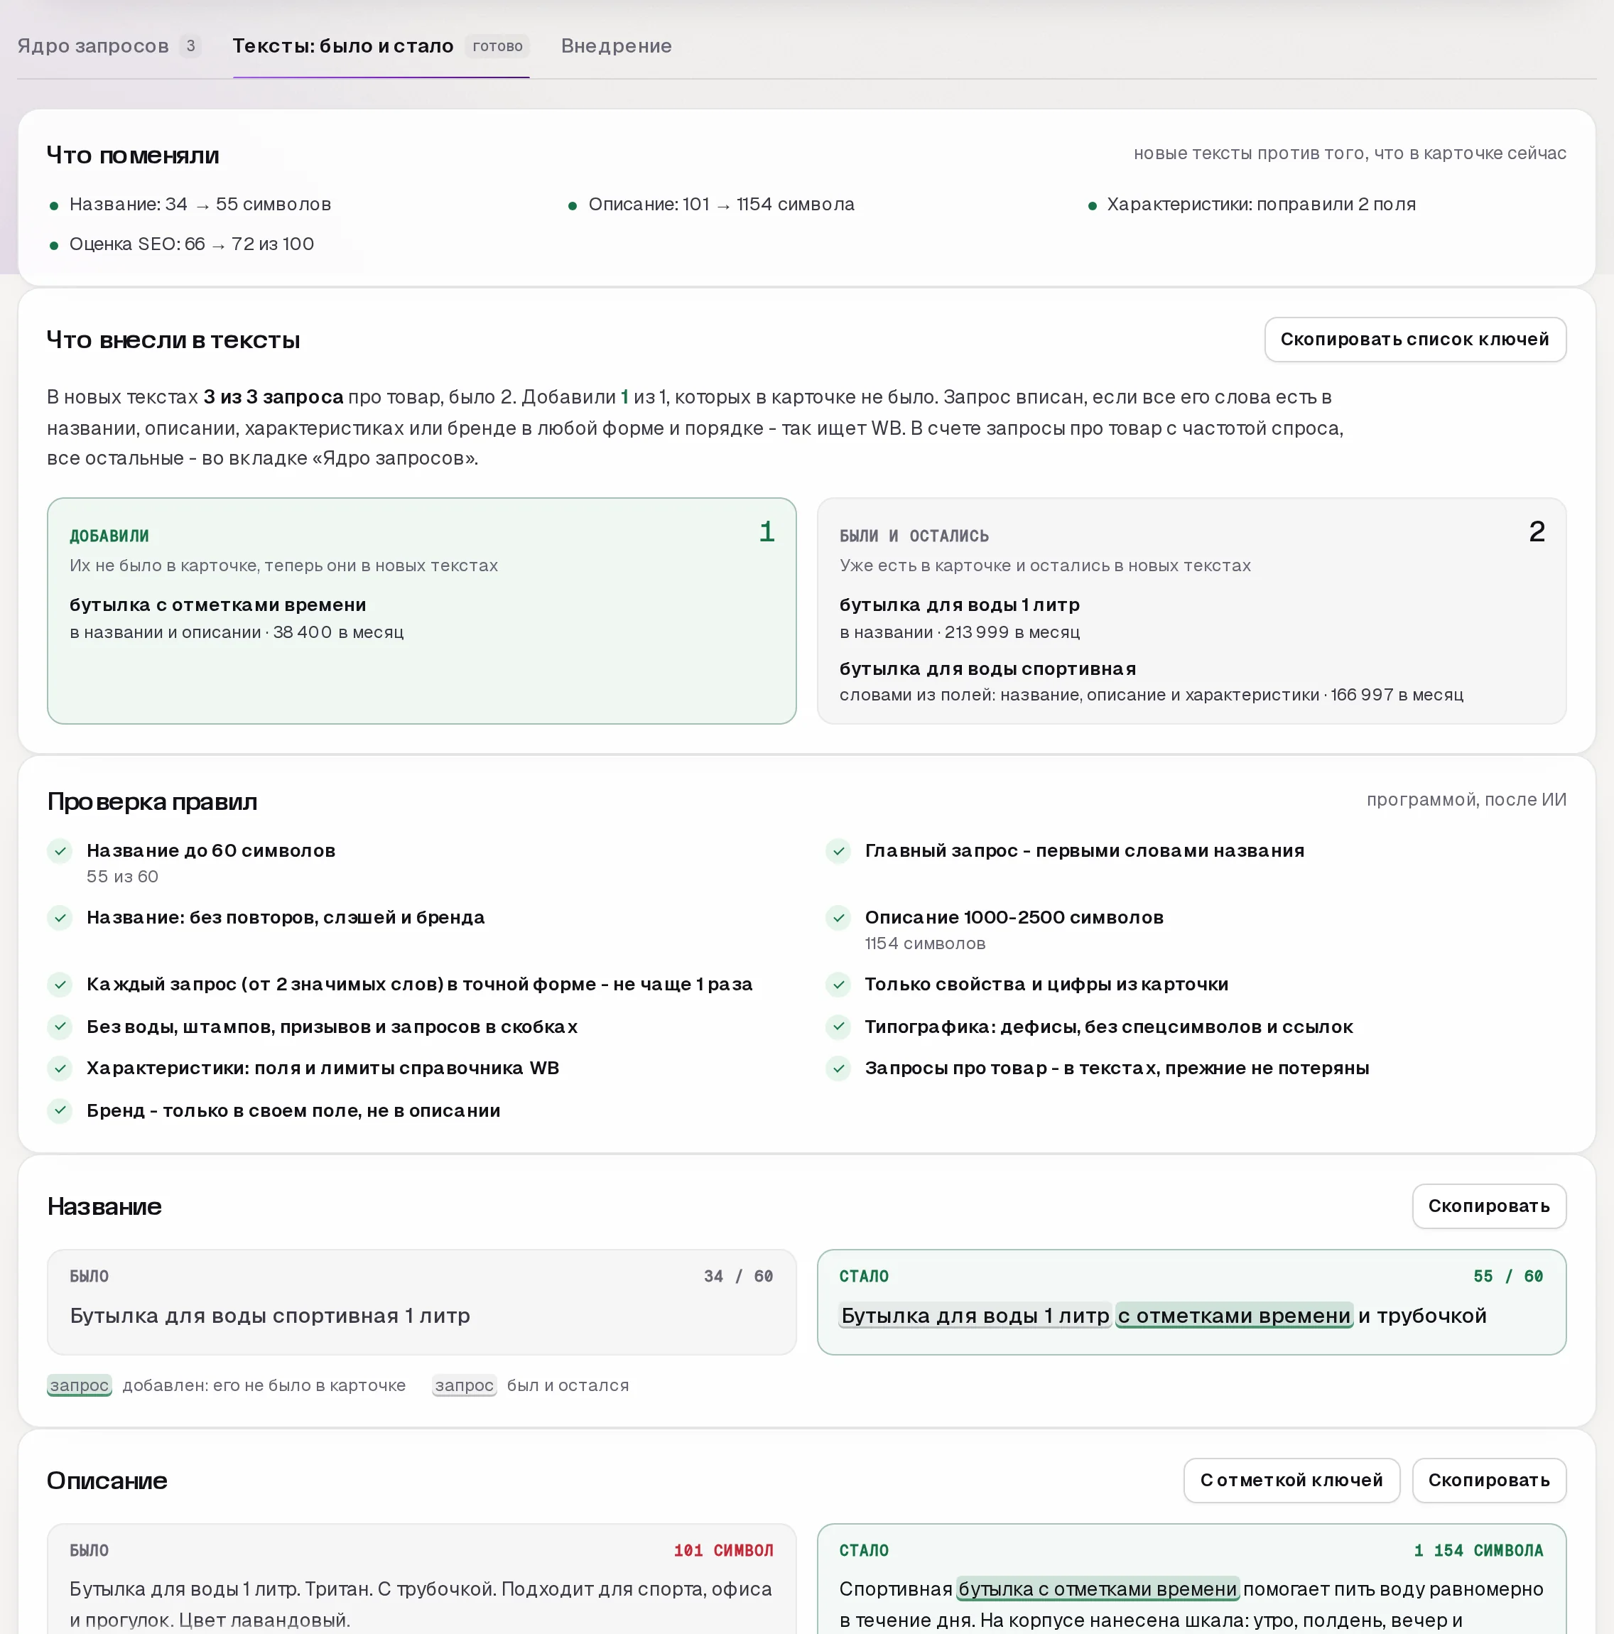Click the «готово» badge on the texts tab
This screenshot has height=1634, width=1614.
(x=497, y=45)
